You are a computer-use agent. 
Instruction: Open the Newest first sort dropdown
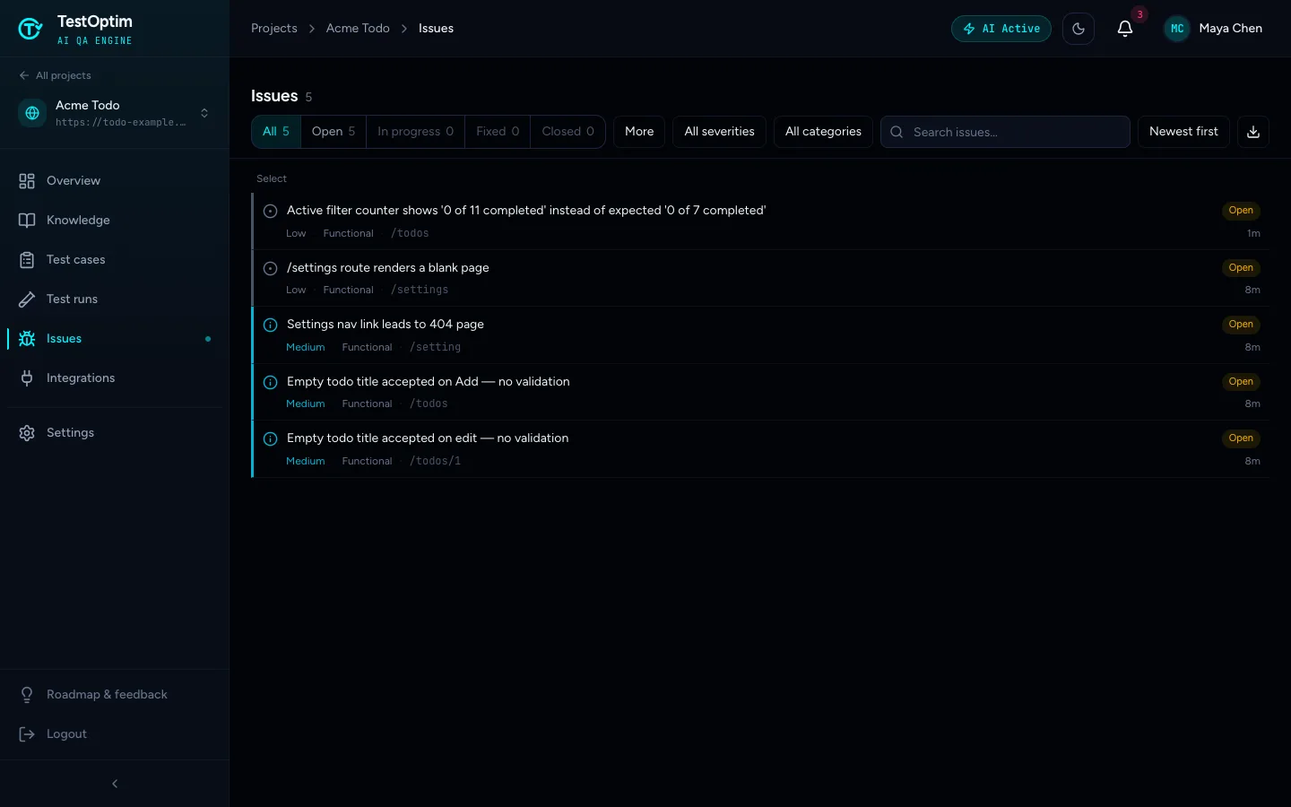pos(1183,132)
